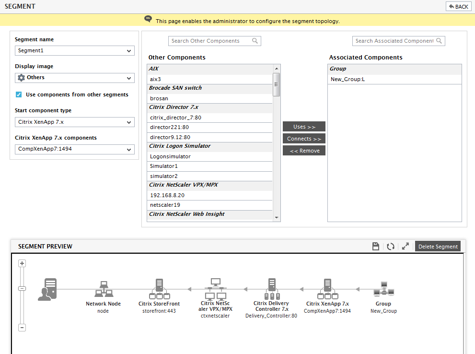Click the Citrix Director 7.x header

pos(209,107)
